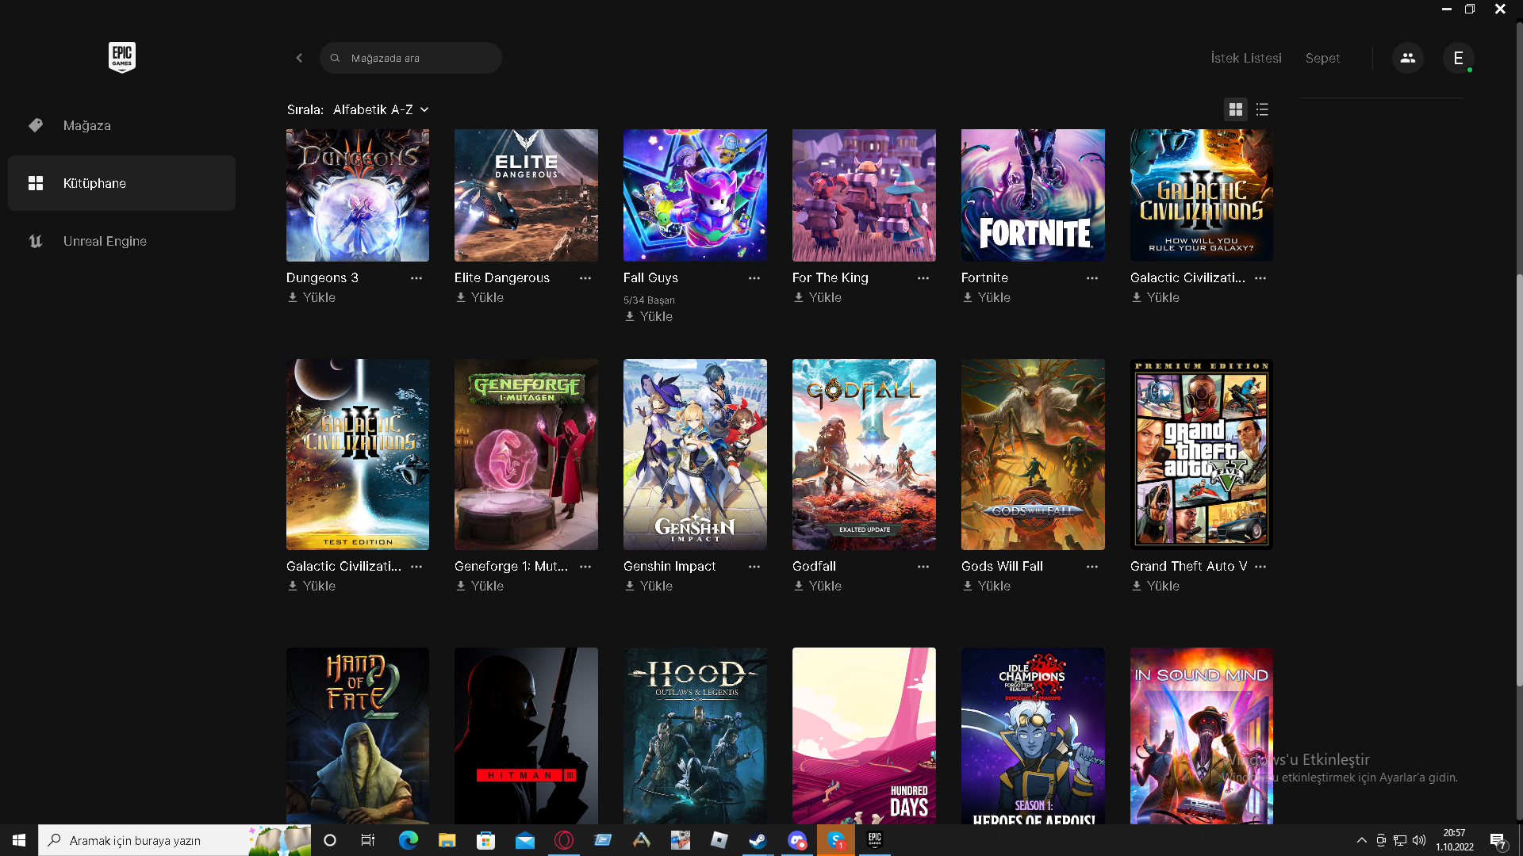
Task: Open Galactic Civilizations III options menu
Action: (x=1261, y=278)
